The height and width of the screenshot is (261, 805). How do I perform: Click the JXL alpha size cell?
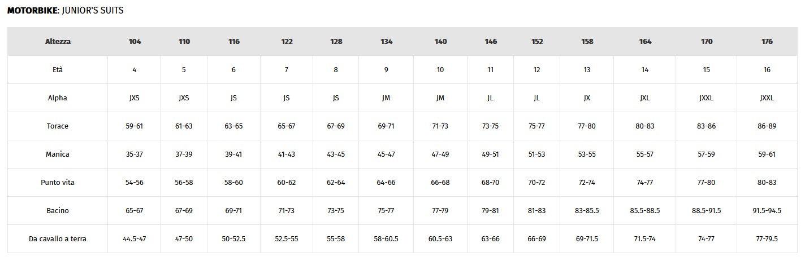tap(645, 98)
